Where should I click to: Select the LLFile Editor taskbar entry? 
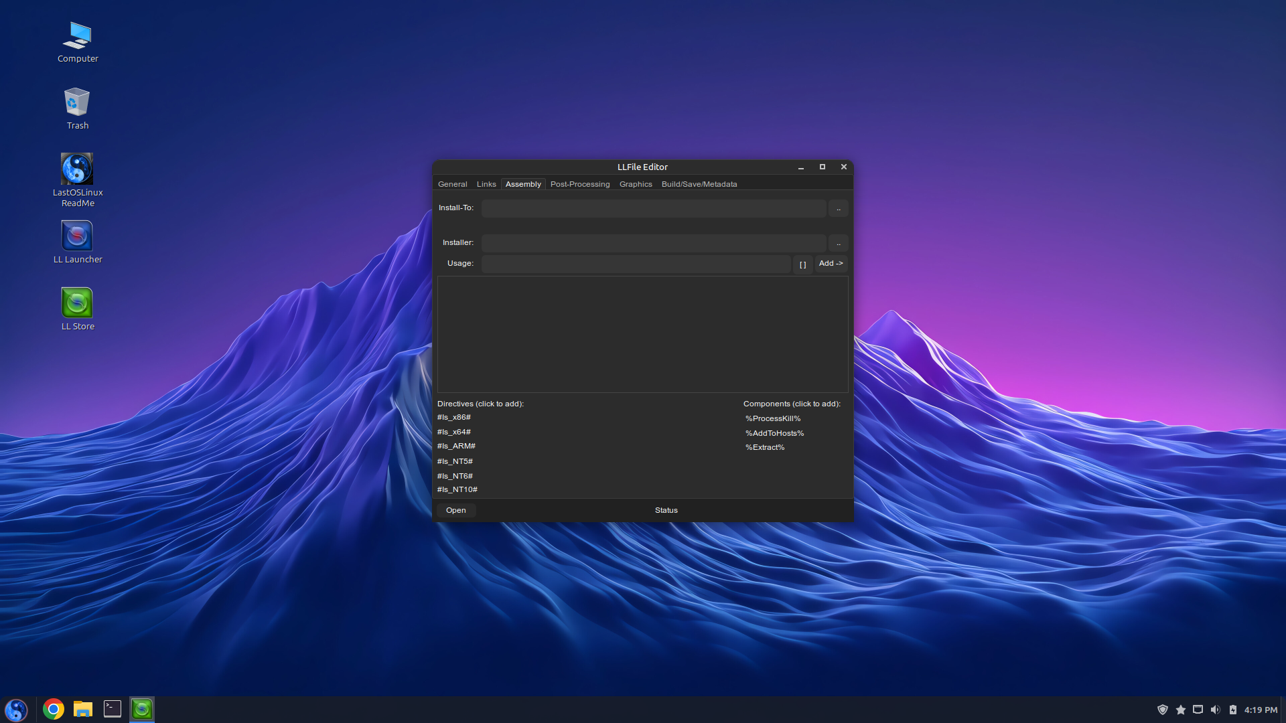(142, 709)
